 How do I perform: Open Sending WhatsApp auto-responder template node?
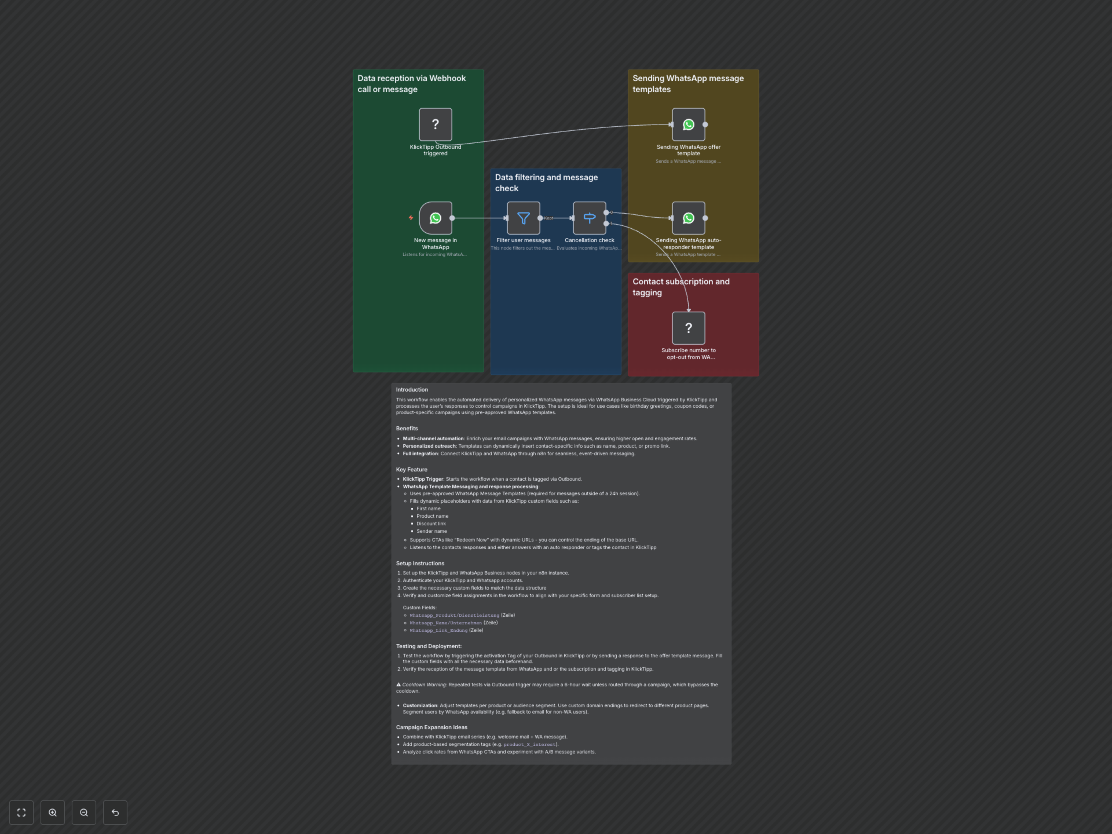[x=688, y=218]
